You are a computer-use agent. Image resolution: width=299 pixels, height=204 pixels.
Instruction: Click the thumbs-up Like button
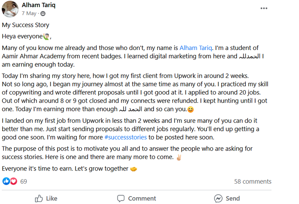click(x=46, y=198)
